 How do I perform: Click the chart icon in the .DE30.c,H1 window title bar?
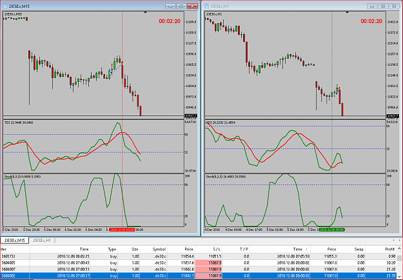(x=206, y=6)
